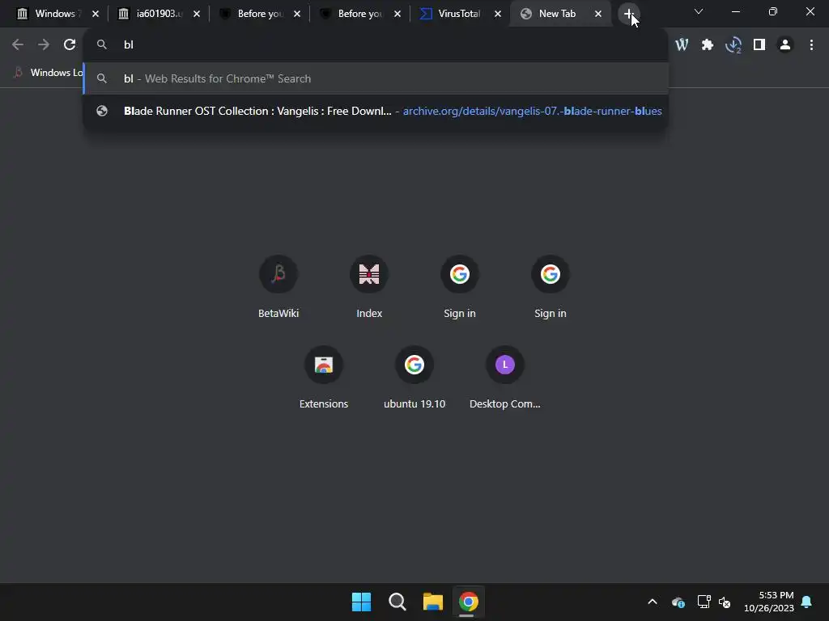Close the second Before you tab
Image resolution: width=829 pixels, height=621 pixels.
397,14
